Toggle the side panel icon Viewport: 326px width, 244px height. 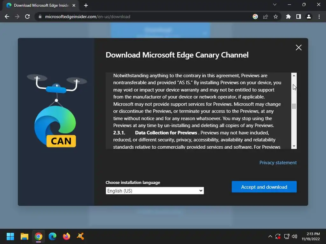[299, 17]
